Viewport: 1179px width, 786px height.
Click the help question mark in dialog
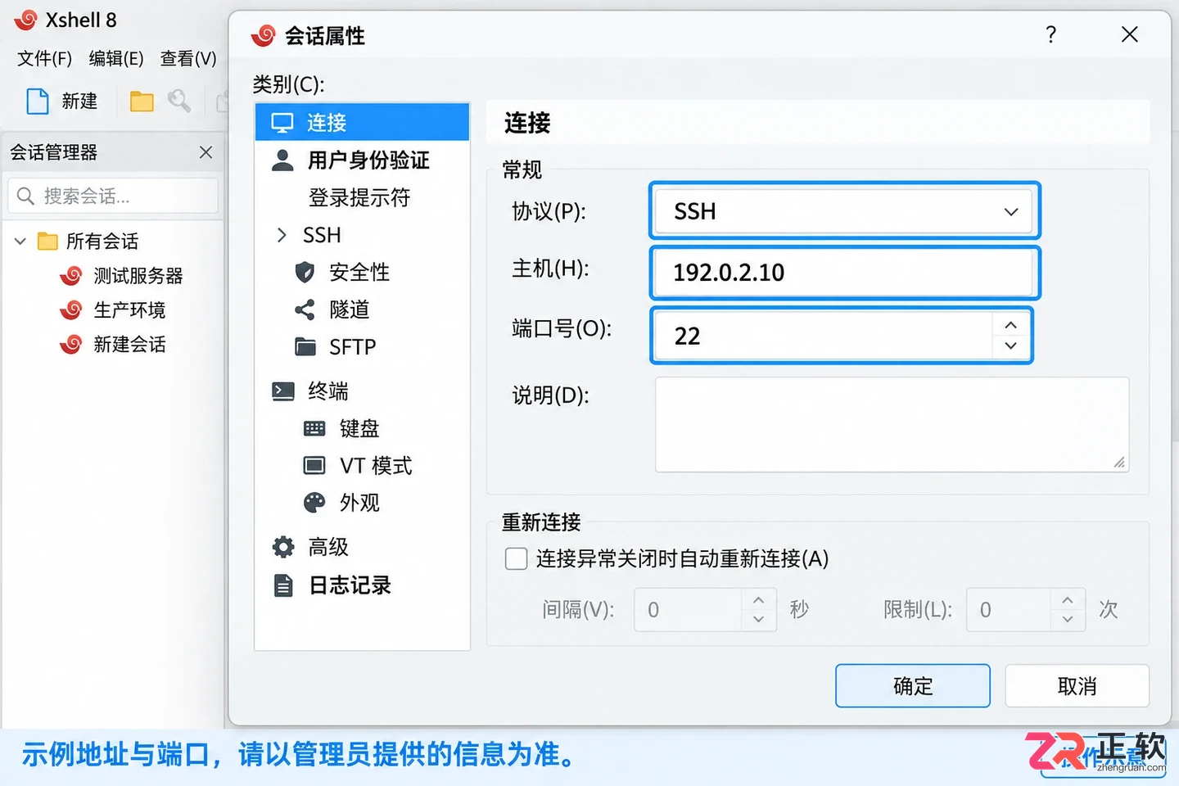[1050, 34]
